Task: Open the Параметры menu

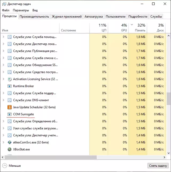Action: pyautogui.click(x=21, y=10)
